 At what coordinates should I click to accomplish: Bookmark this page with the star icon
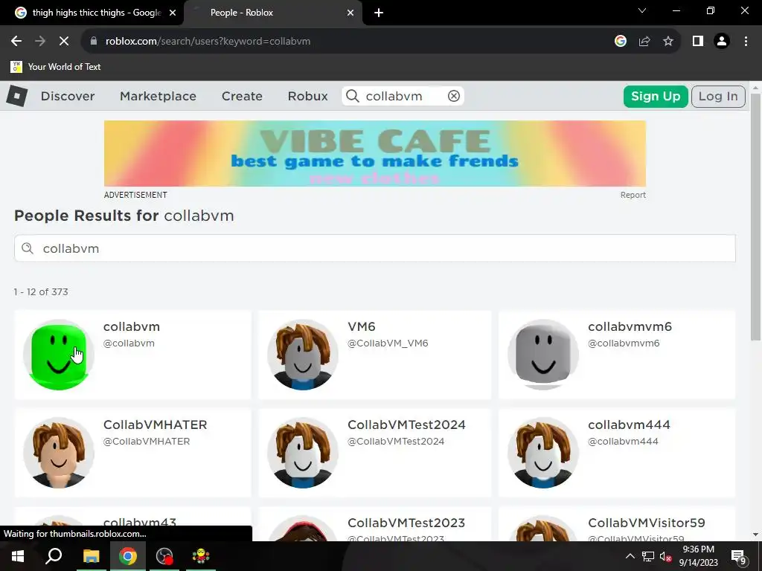(668, 42)
